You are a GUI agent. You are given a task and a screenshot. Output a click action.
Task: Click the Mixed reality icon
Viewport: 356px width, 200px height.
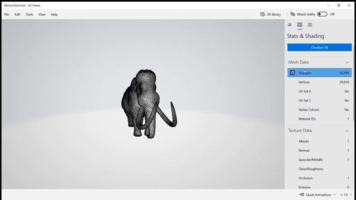click(x=293, y=14)
